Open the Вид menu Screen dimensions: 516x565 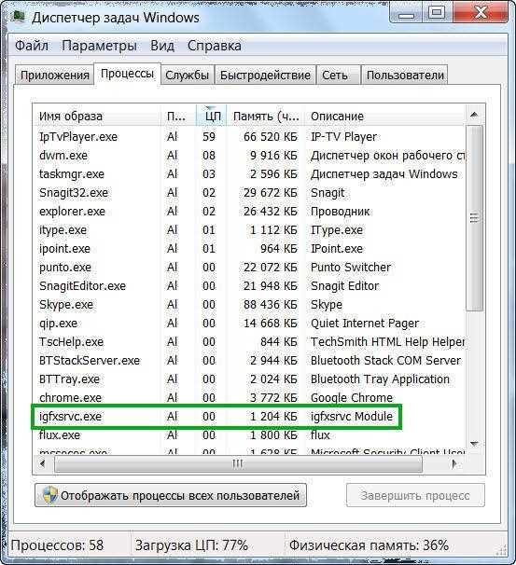coord(162,46)
